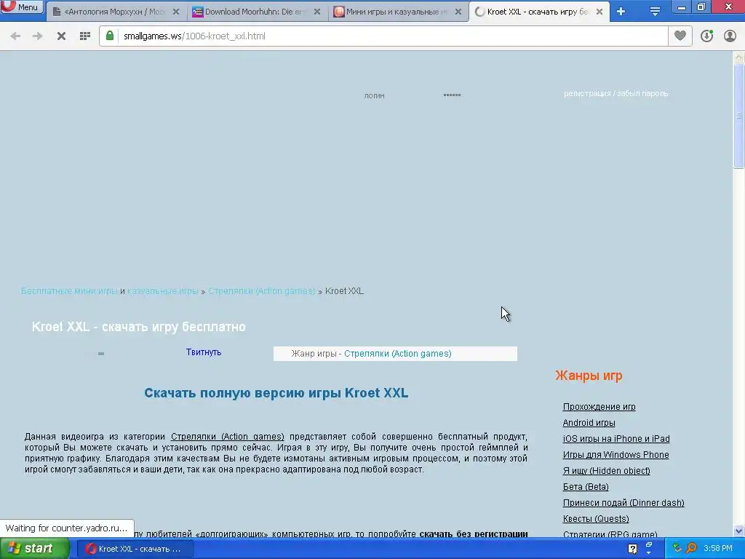Click the Скачать полную версию игры heading
This screenshot has height=559, width=745.
point(276,393)
